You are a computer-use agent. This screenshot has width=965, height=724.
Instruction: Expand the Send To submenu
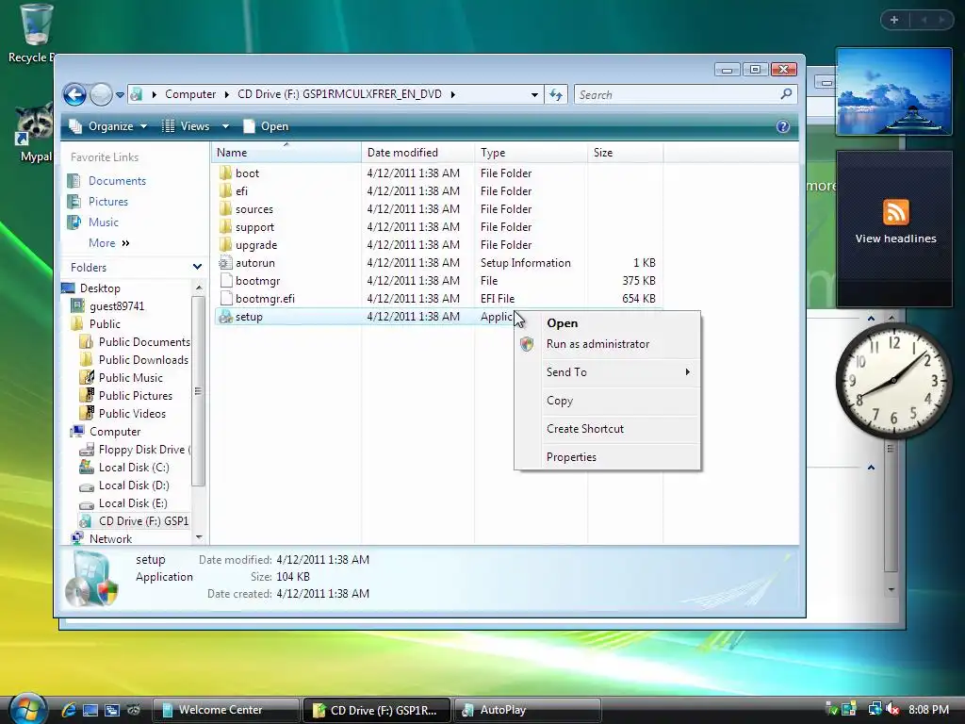pyautogui.click(x=608, y=372)
